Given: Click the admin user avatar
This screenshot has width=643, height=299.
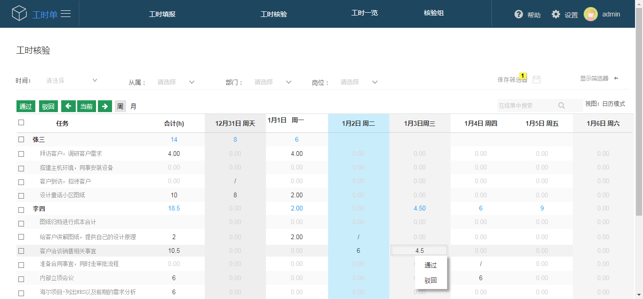Looking at the screenshot, I should (590, 14).
